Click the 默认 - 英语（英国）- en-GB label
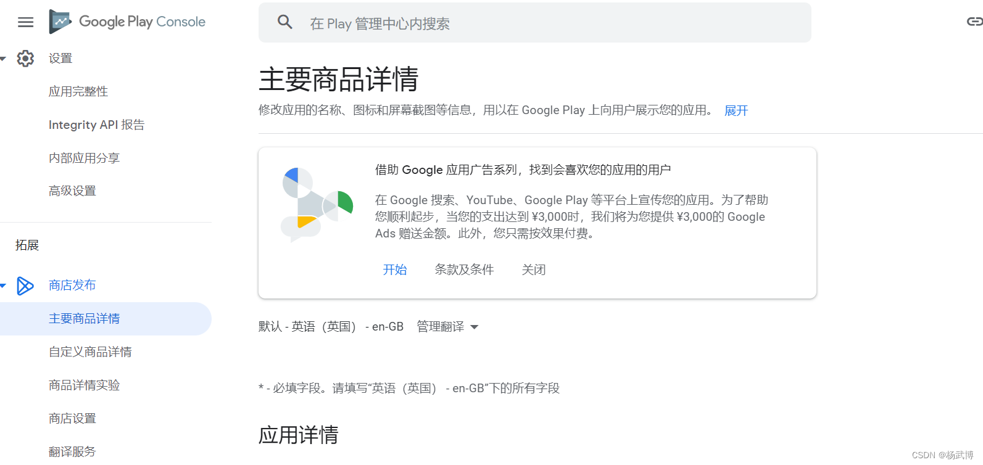Screen dimensions: 983x465 click(331, 326)
